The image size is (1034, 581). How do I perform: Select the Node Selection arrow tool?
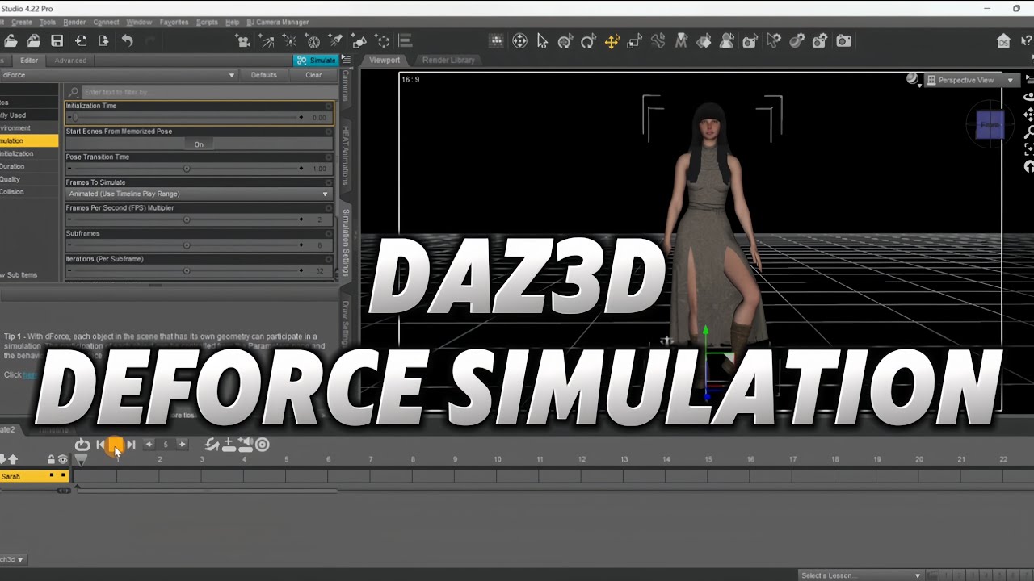[542, 41]
